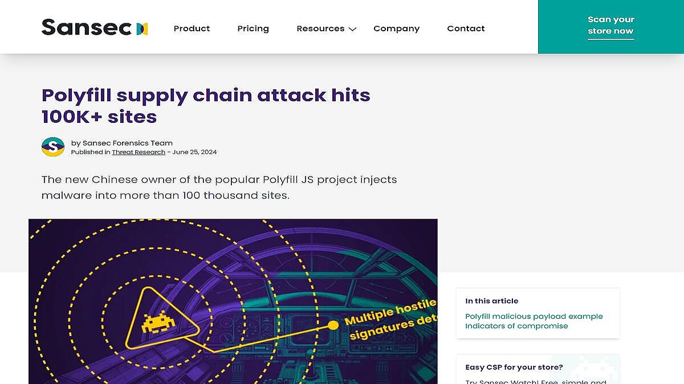Click the article headline about Polyfill supply chain attack

tap(206, 106)
